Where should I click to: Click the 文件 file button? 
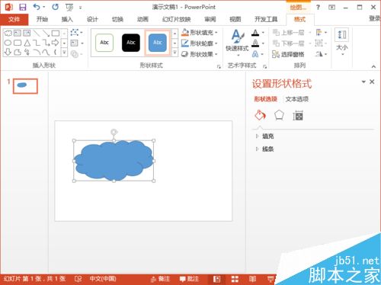(14, 19)
